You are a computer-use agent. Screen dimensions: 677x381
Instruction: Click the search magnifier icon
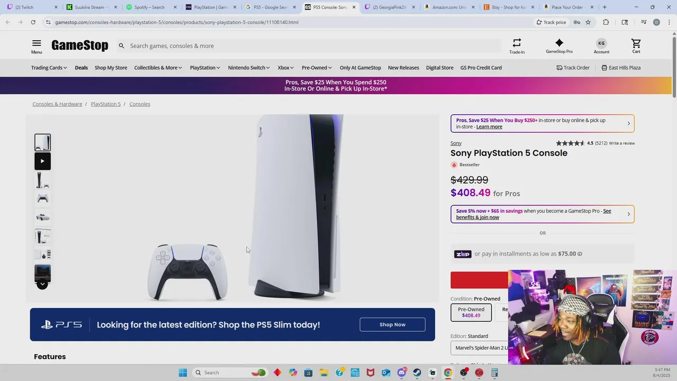[121, 46]
